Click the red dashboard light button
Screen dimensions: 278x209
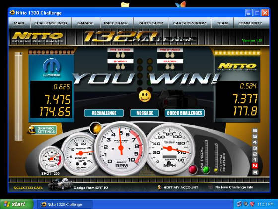coord(193,169)
